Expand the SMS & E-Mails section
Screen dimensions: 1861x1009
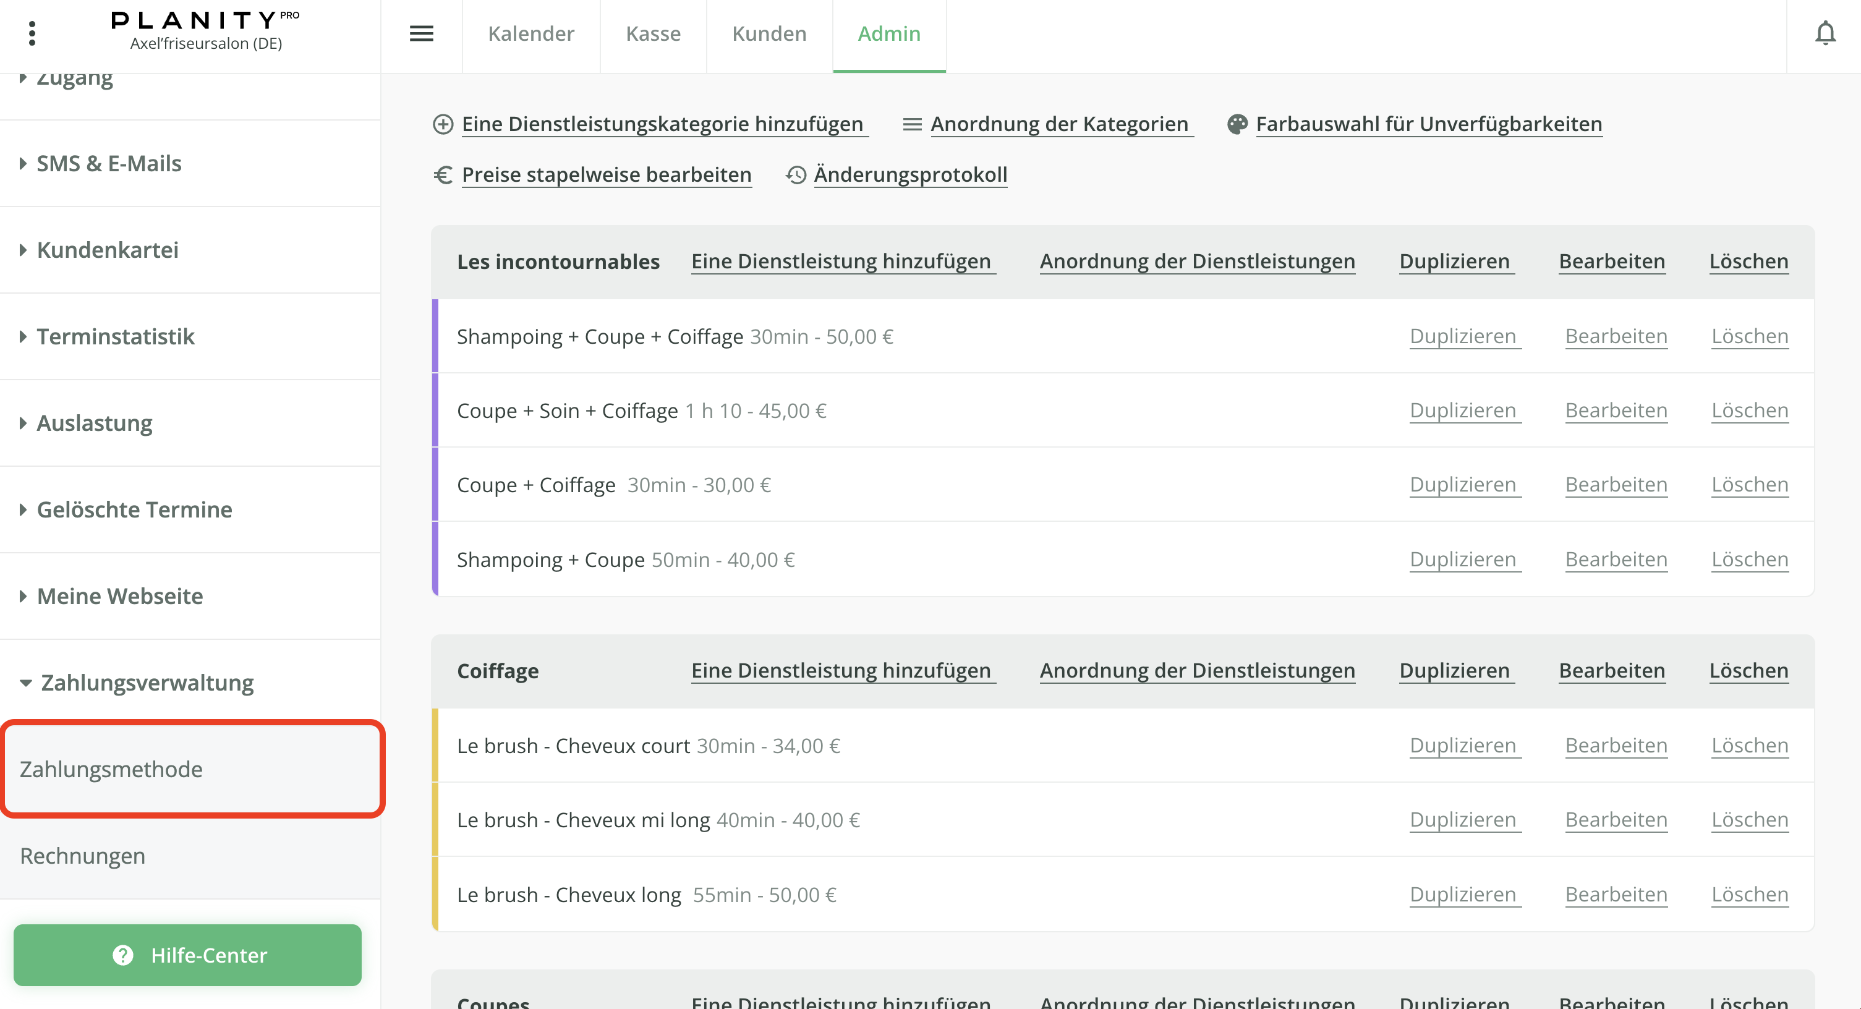click(x=108, y=163)
